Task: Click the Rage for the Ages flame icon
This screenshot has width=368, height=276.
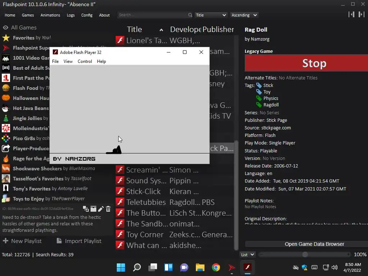Action: pyautogui.click(x=6, y=158)
